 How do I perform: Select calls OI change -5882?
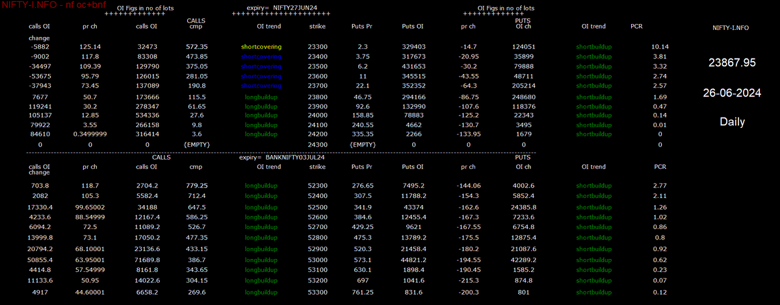tap(40, 47)
